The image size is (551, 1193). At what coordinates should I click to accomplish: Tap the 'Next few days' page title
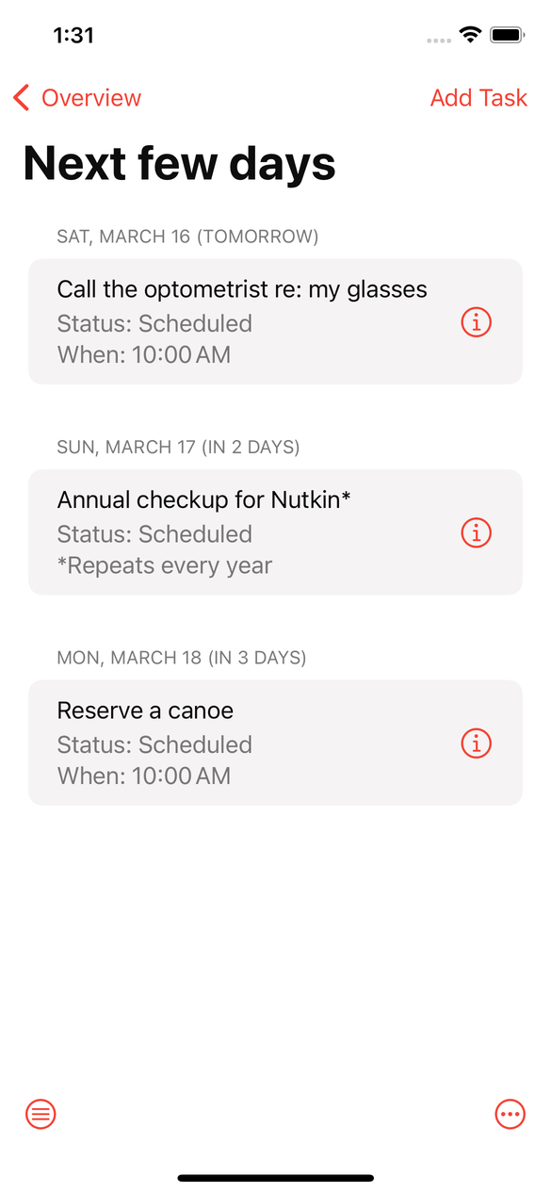[x=179, y=163]
